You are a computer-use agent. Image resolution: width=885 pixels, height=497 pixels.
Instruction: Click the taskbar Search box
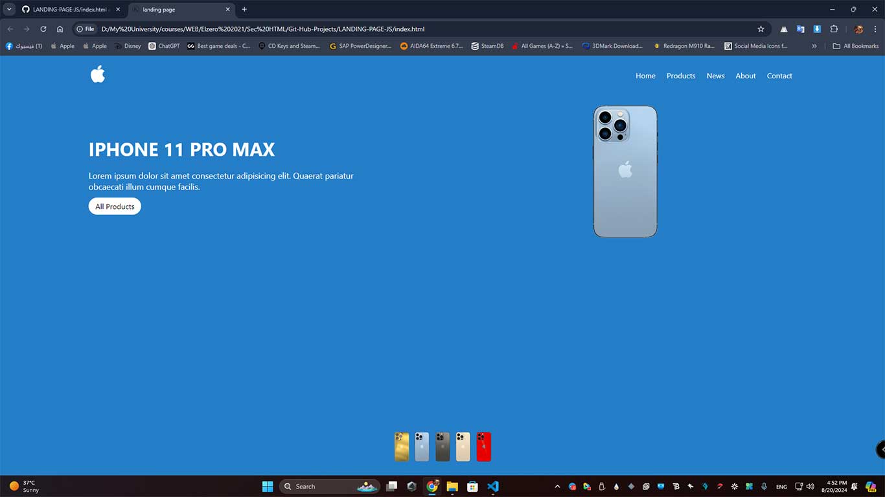(x=330, y=487)
